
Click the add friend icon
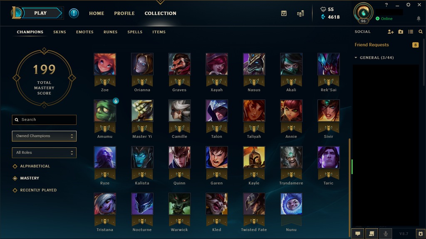click(x=390, y=32)
